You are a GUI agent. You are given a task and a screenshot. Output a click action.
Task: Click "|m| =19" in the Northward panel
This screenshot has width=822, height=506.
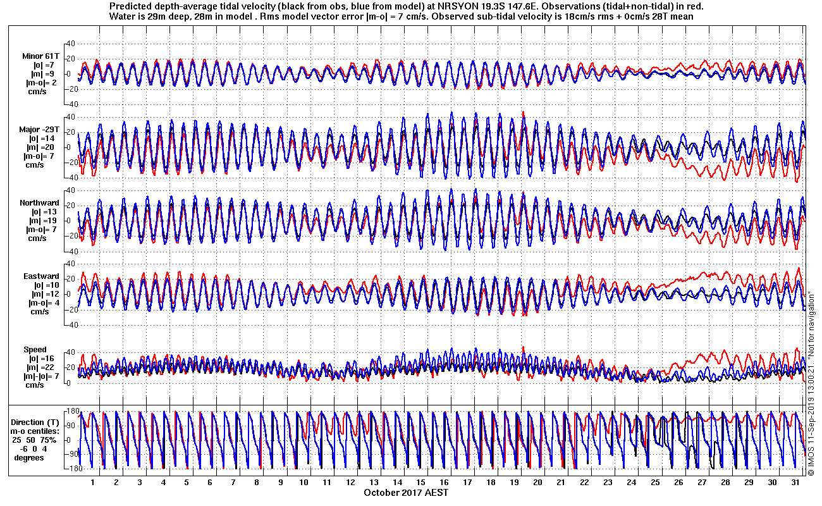click(44, 221)
